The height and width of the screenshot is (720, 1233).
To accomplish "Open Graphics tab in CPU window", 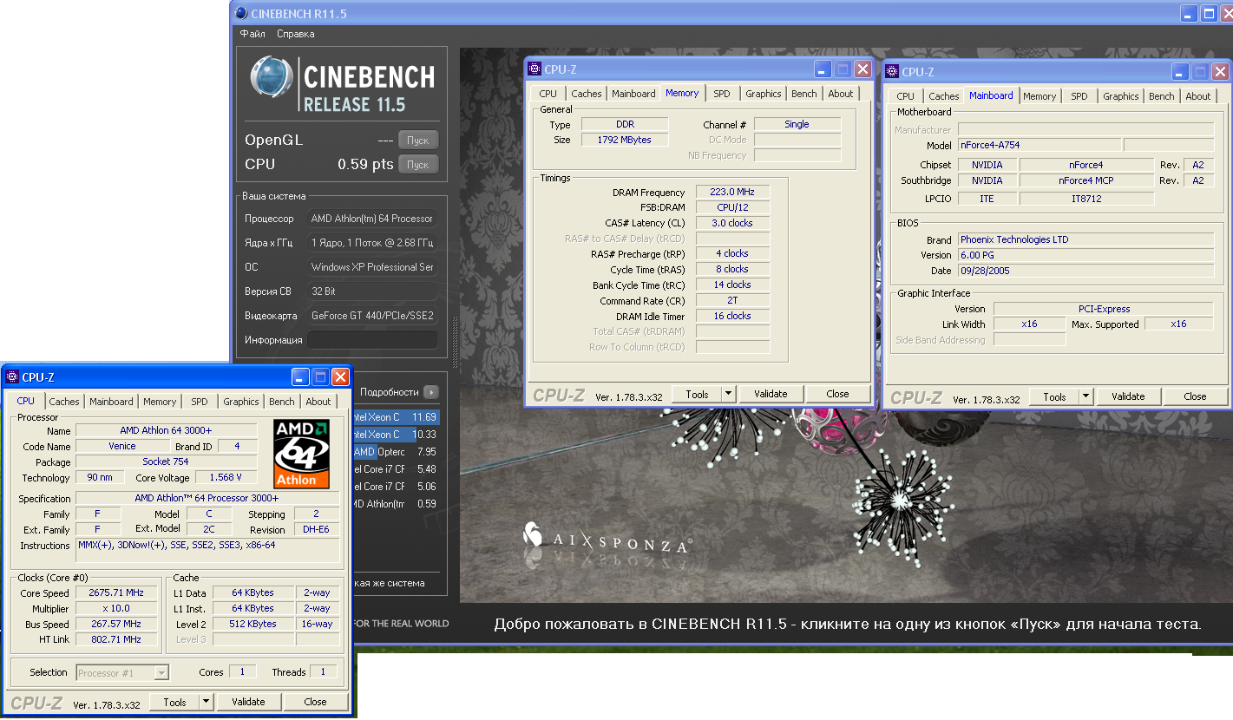I will pyautogui.click(x=241, y=402).
